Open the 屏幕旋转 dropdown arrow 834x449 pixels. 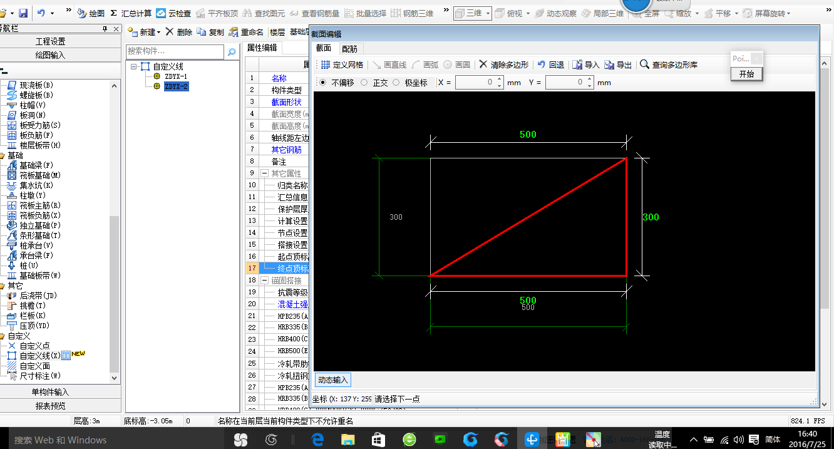coord(788,13)
